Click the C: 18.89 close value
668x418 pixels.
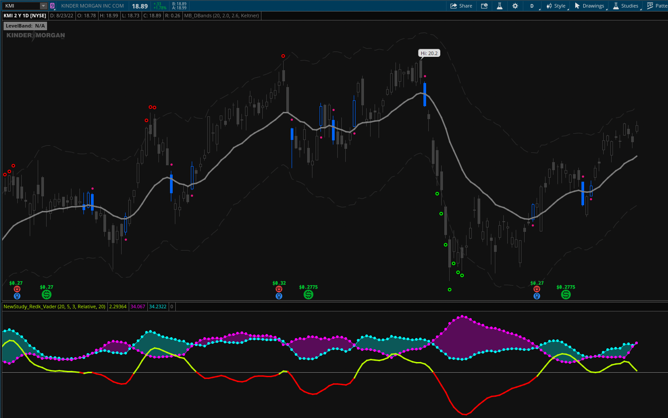[152, 16]
